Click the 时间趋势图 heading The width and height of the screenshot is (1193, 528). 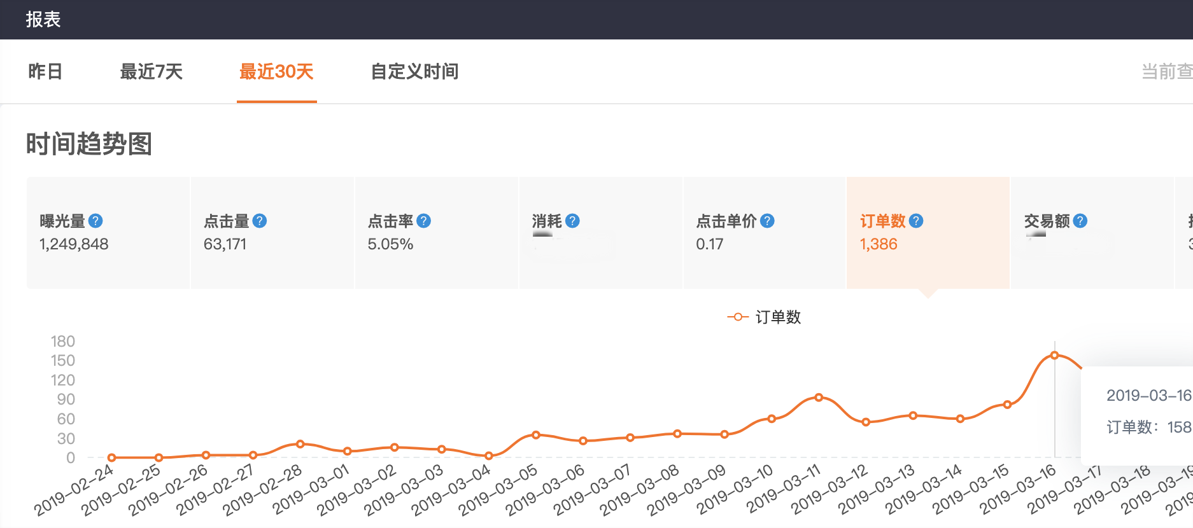pos(89,144)
